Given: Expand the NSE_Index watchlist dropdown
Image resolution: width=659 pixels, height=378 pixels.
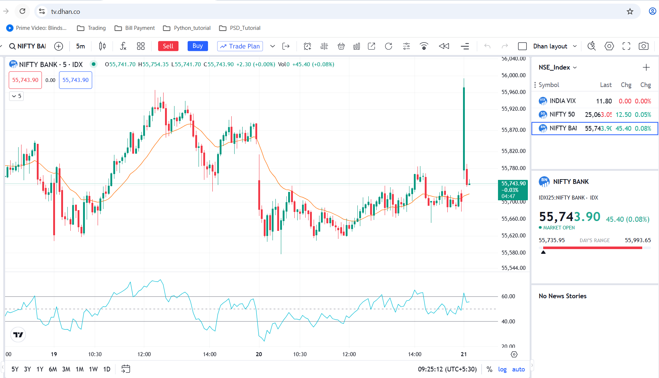Looking at the screenshot, I should click(x=558, y=67).
